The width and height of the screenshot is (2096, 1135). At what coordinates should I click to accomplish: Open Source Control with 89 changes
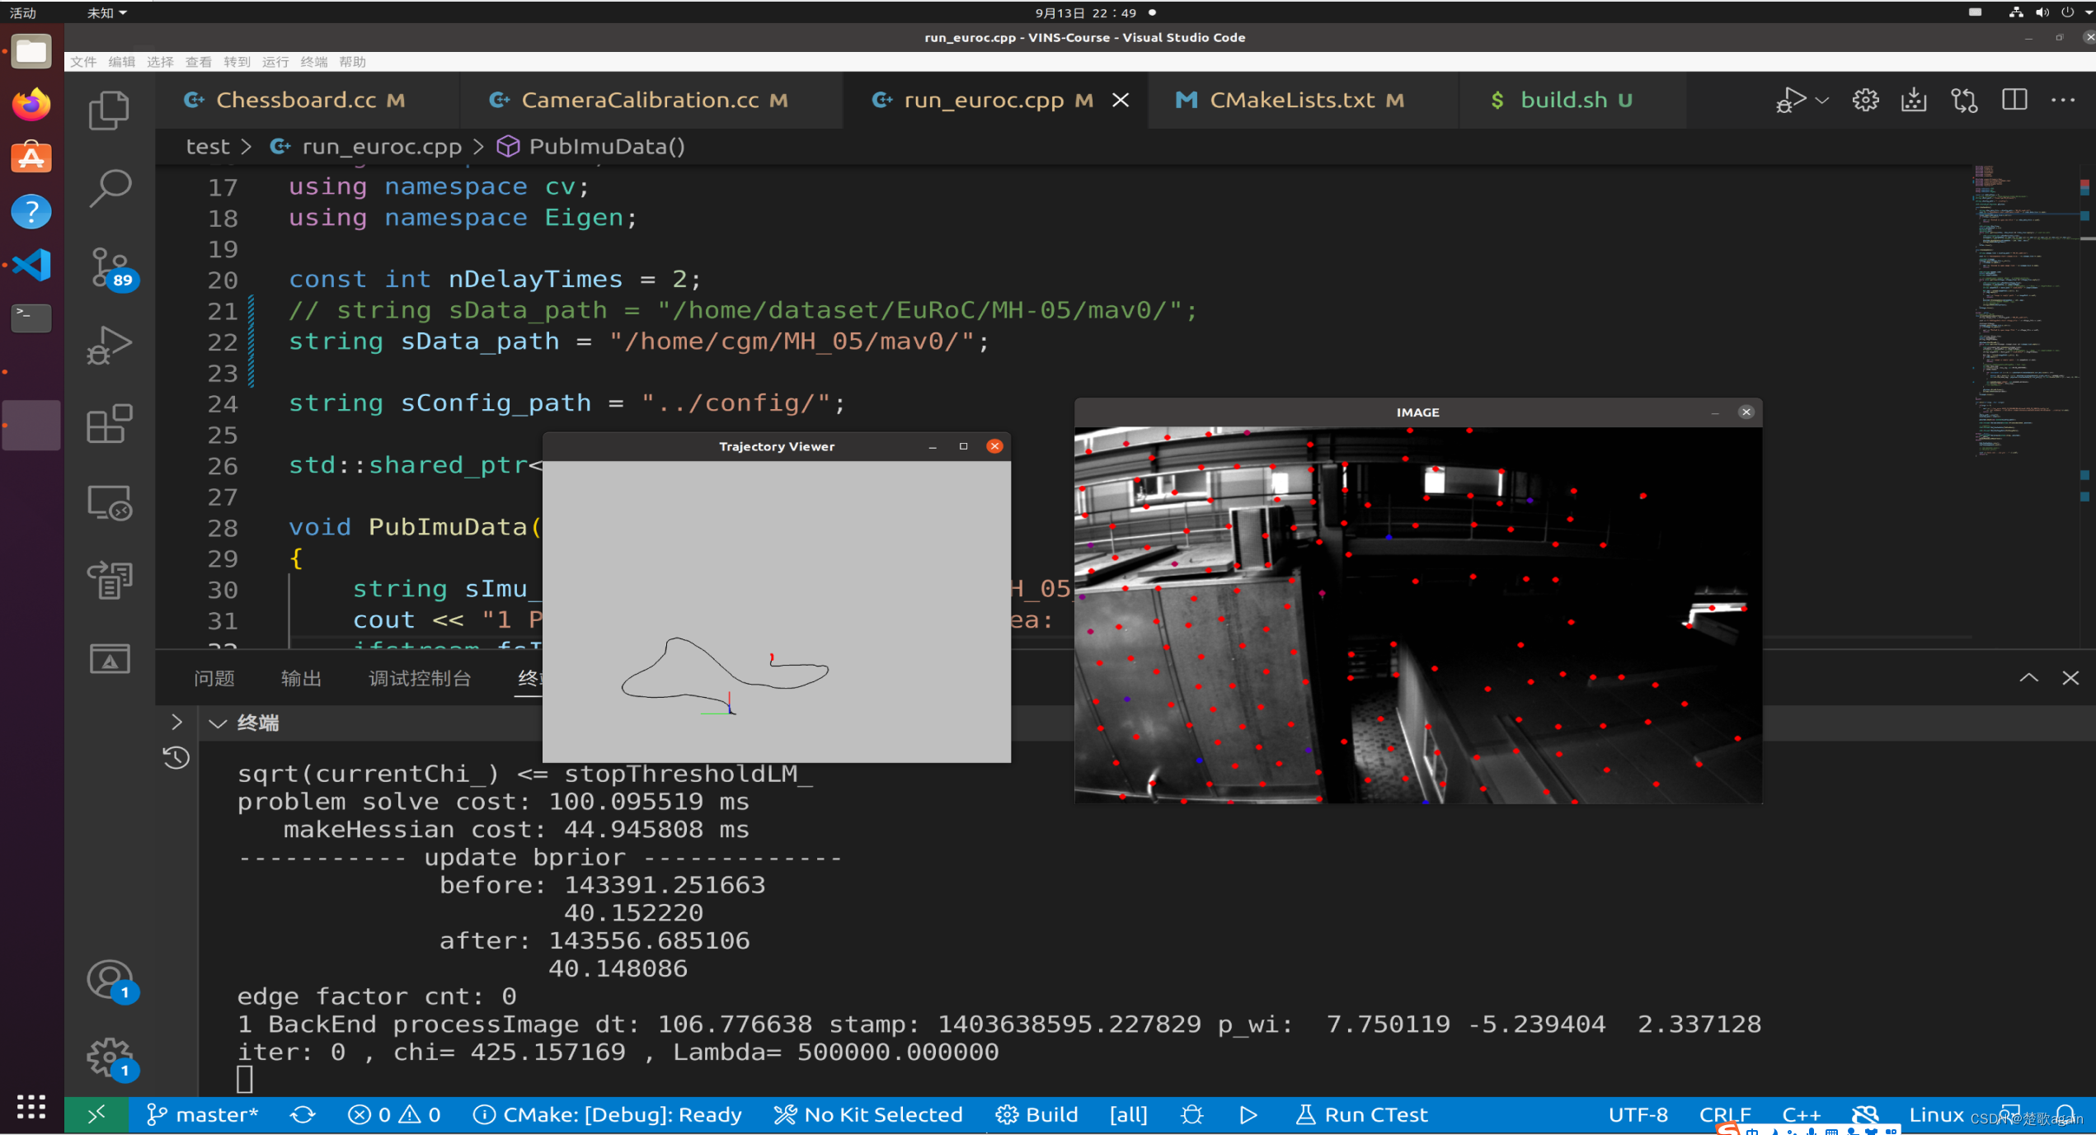109,266
